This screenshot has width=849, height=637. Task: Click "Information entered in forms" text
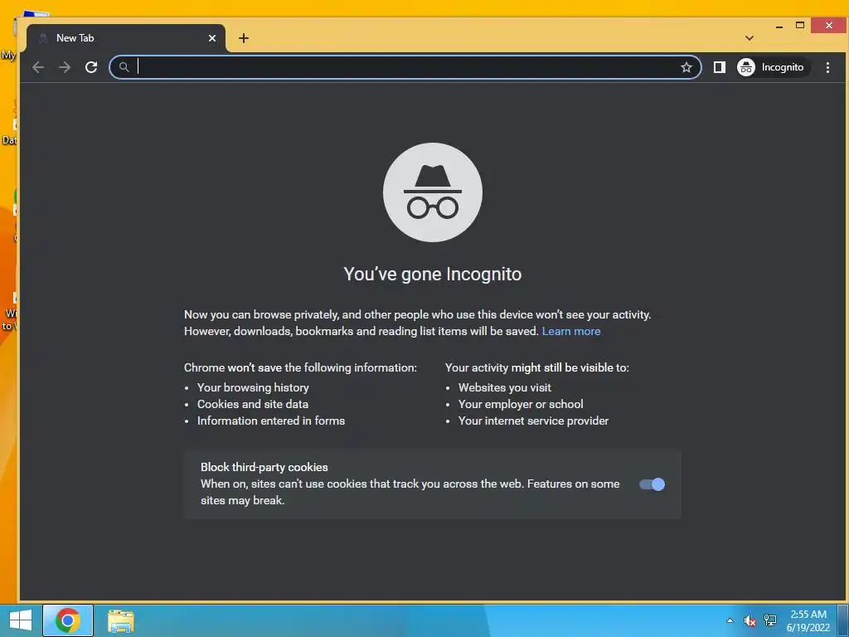pos(271,421)
